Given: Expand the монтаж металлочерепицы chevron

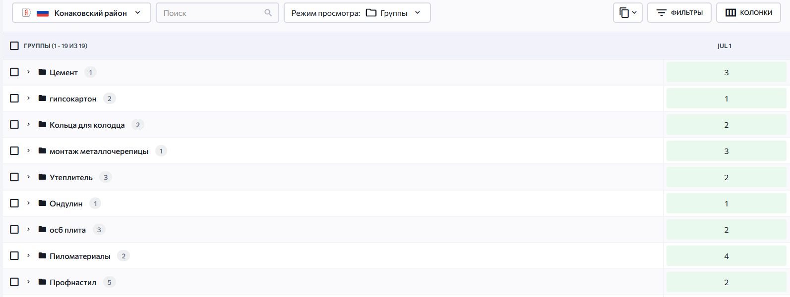Looking at the screenshot, I should (28, 151).
